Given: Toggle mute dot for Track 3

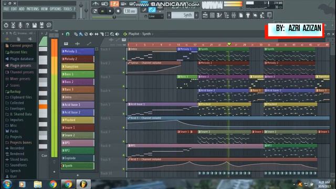Looking at the screenshot, I should [124, 86].
